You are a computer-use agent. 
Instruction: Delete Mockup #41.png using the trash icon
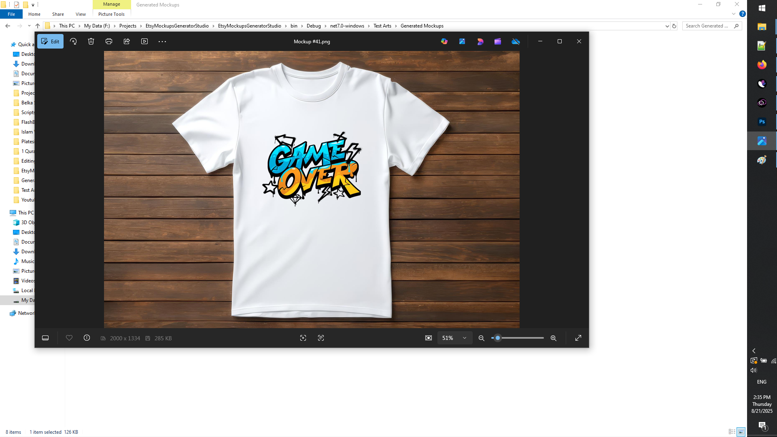[91, 41]
